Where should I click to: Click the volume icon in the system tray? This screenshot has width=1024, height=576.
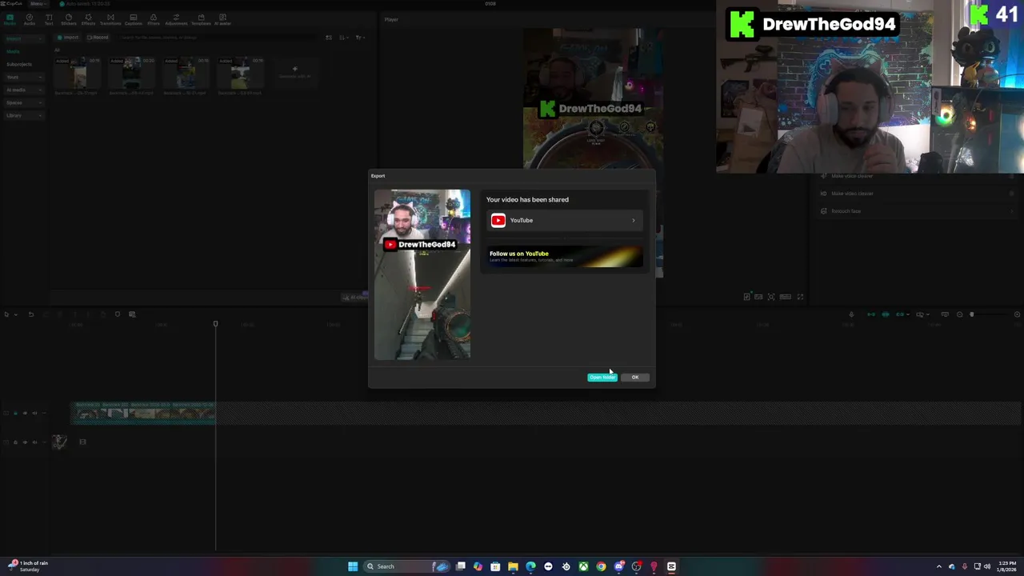[986, 566]
